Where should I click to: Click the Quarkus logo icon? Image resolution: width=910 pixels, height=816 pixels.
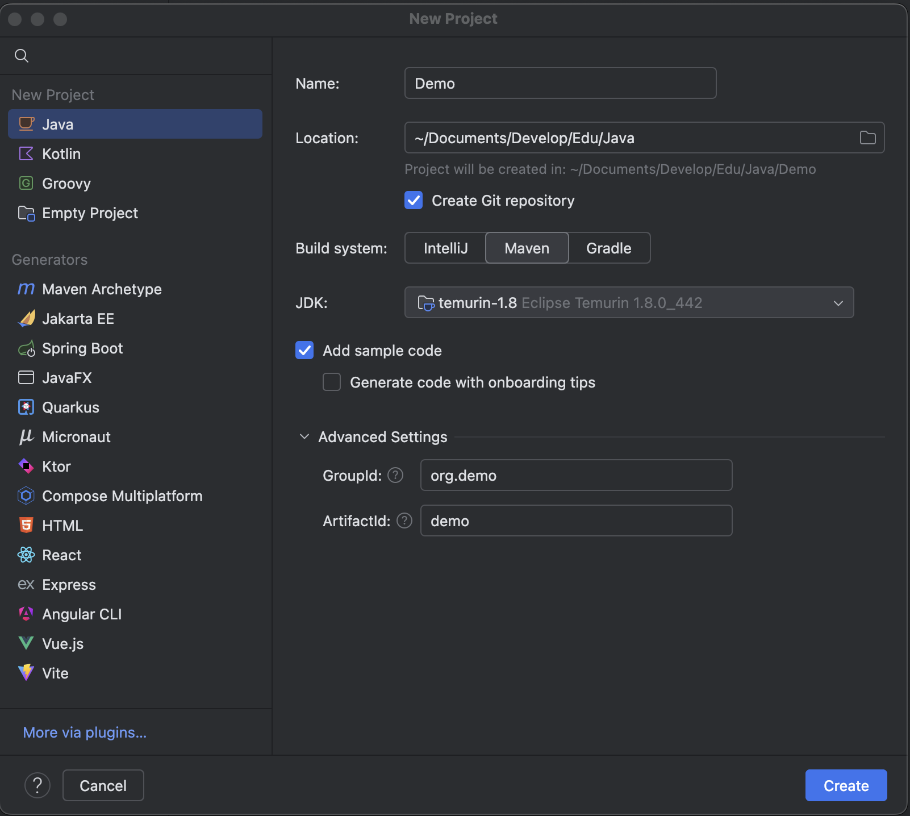26,407
